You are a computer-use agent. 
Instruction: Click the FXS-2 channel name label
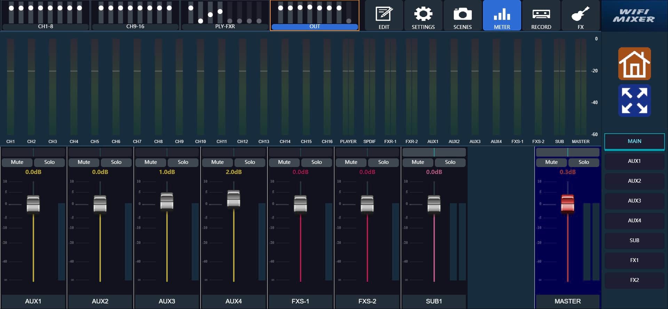coord(367,301)
